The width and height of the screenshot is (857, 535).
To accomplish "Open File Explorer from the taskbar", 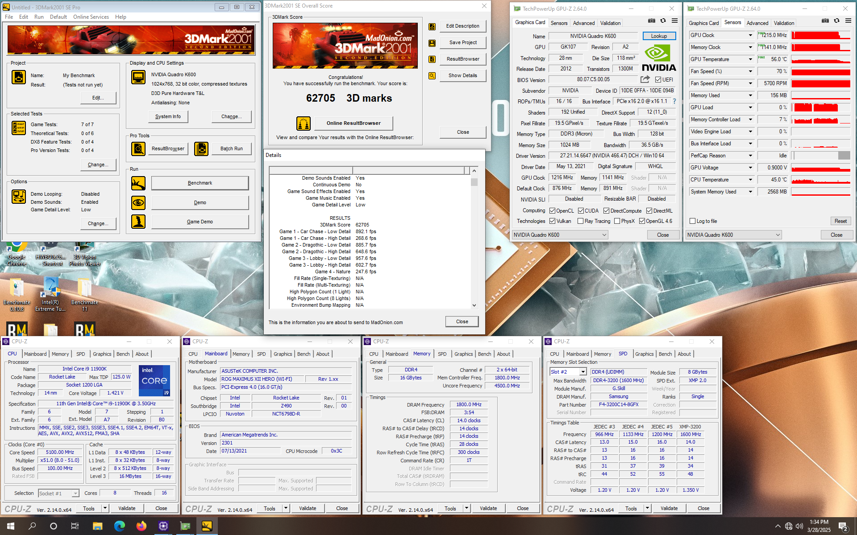I will pos(97,526).
